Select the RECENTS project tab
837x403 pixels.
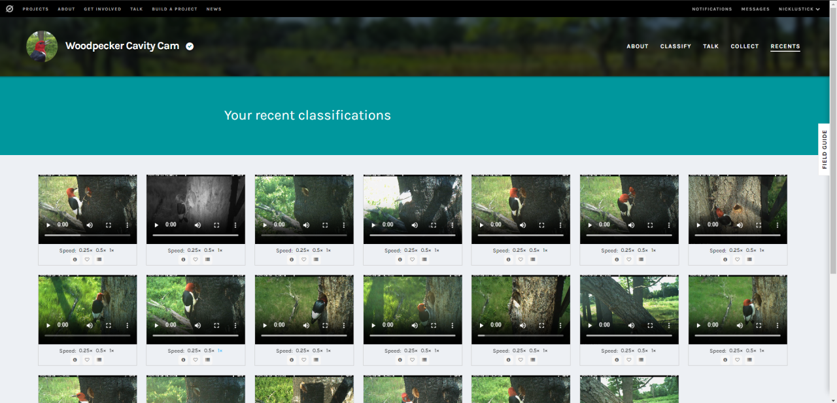(785, 46)
